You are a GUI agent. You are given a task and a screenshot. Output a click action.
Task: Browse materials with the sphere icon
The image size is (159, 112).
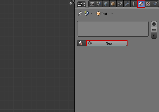coord(82,43)
